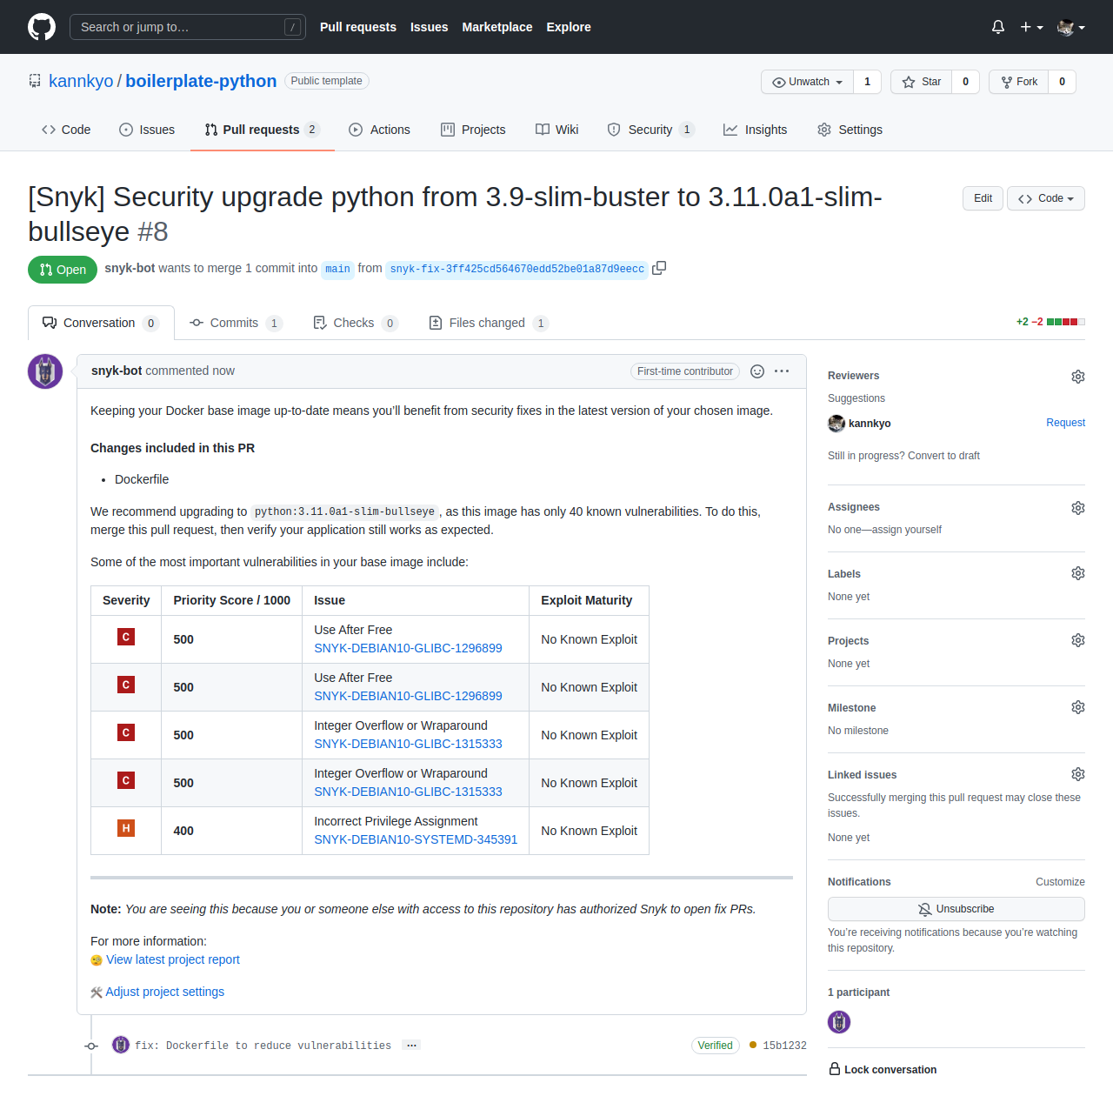
Task: Open the repository Settings tab
Action: [850, 130]
